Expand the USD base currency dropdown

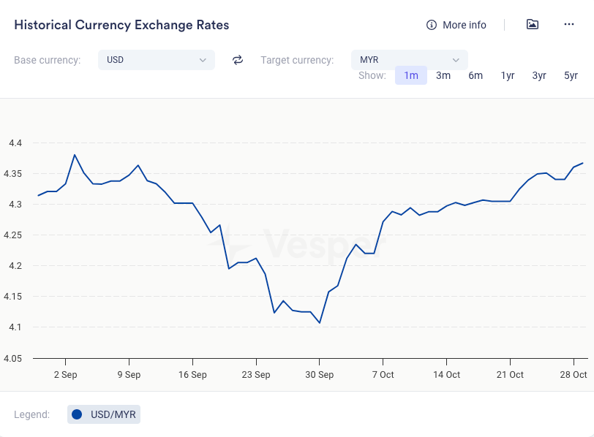tap(156, 60)
